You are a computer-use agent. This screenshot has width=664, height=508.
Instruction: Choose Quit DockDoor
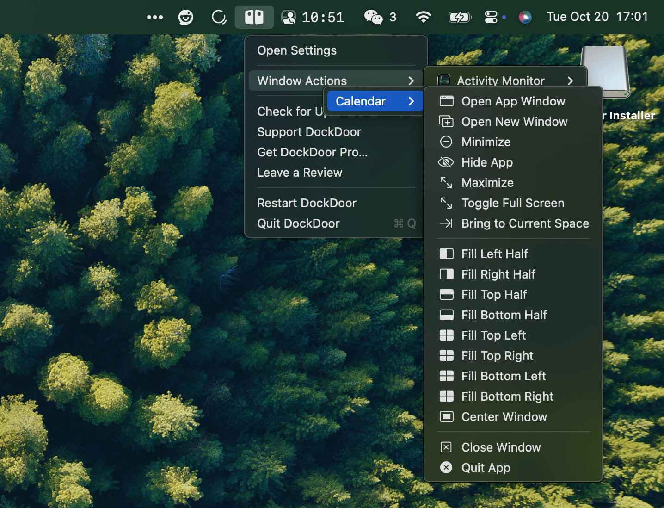[336, 223]
